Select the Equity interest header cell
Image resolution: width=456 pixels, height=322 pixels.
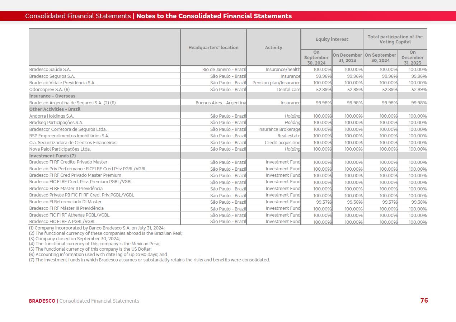(x=332, y=39)
